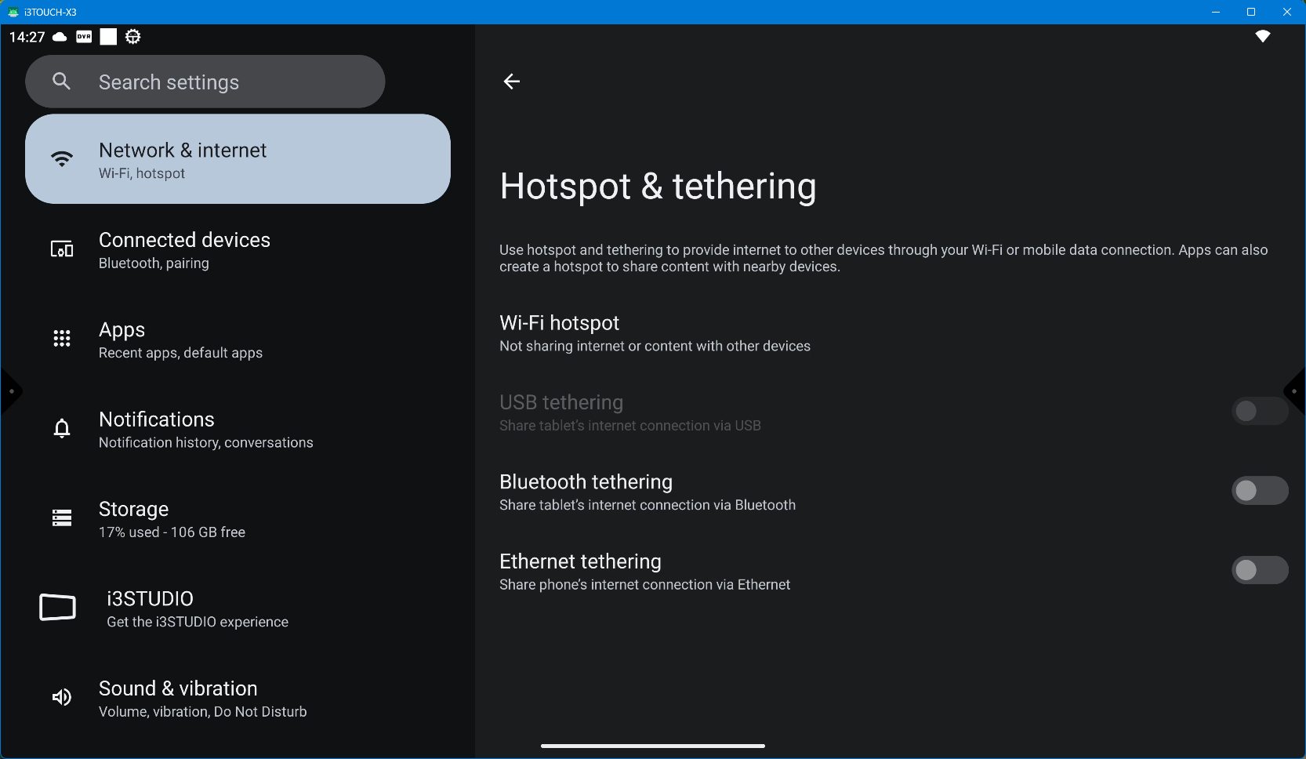Click the Notifications bell icon

pos(62,429)
